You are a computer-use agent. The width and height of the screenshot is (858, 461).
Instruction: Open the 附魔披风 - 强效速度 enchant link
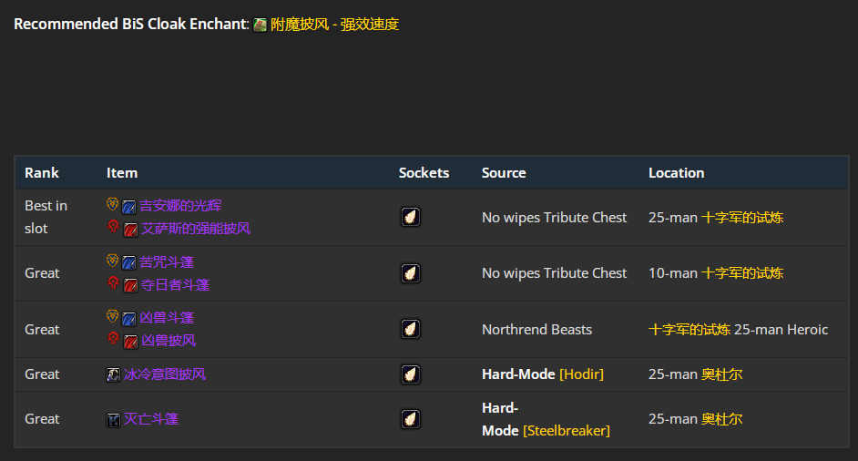334,25
